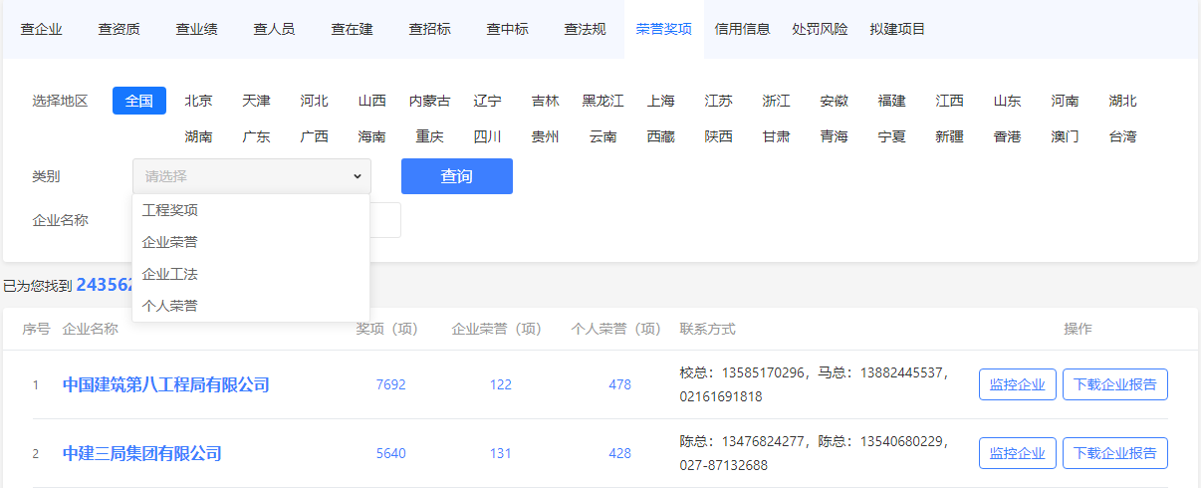
Task: Select region 辽宁
Action: 488,101
